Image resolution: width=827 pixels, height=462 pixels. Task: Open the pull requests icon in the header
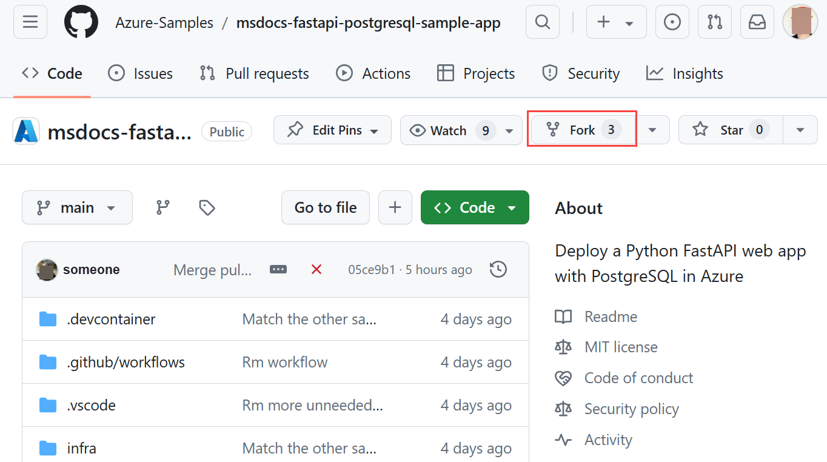[714, 22]
